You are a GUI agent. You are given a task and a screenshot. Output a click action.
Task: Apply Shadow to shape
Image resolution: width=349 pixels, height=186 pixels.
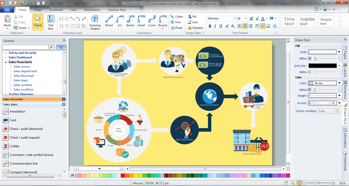pyautogui.click(x=195, y=28)
